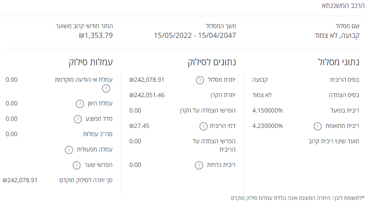
Task: Click question mark beside ריבית נדחית
Action: click(x=199, y=165)
